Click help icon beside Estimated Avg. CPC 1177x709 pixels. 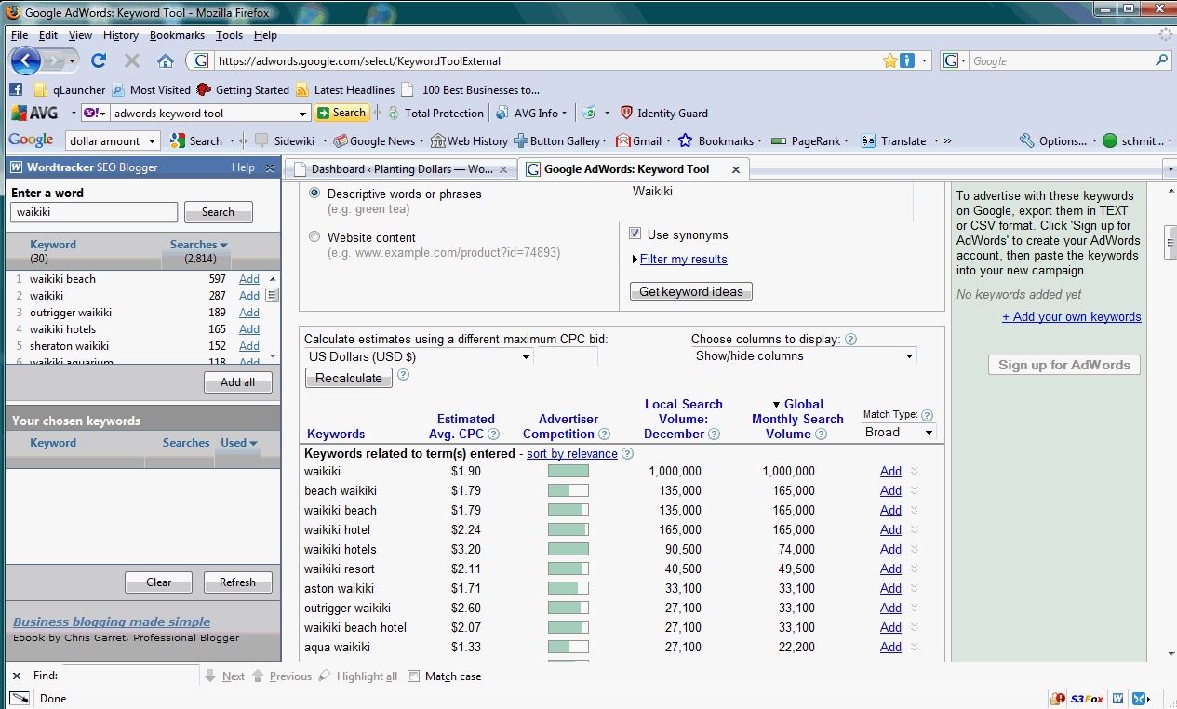(493, 435)
